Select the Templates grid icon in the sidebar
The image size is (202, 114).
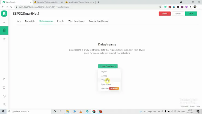pos(4,30)
